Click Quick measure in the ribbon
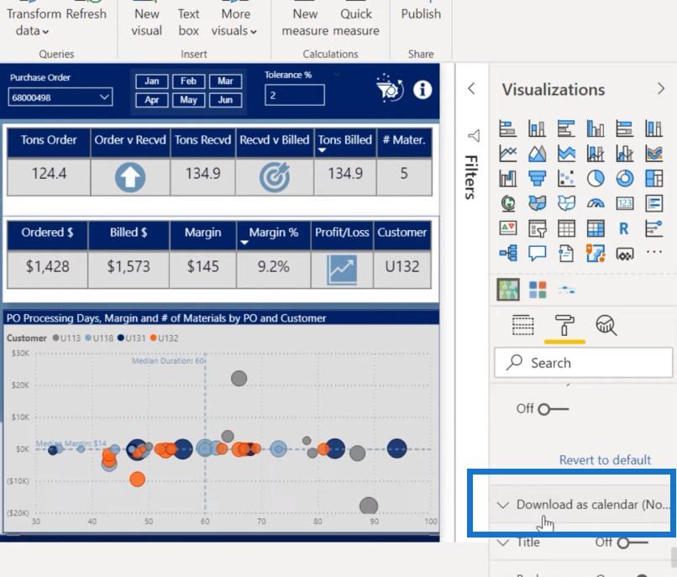This screenshot has width=677, height=577. pos(356,22)
